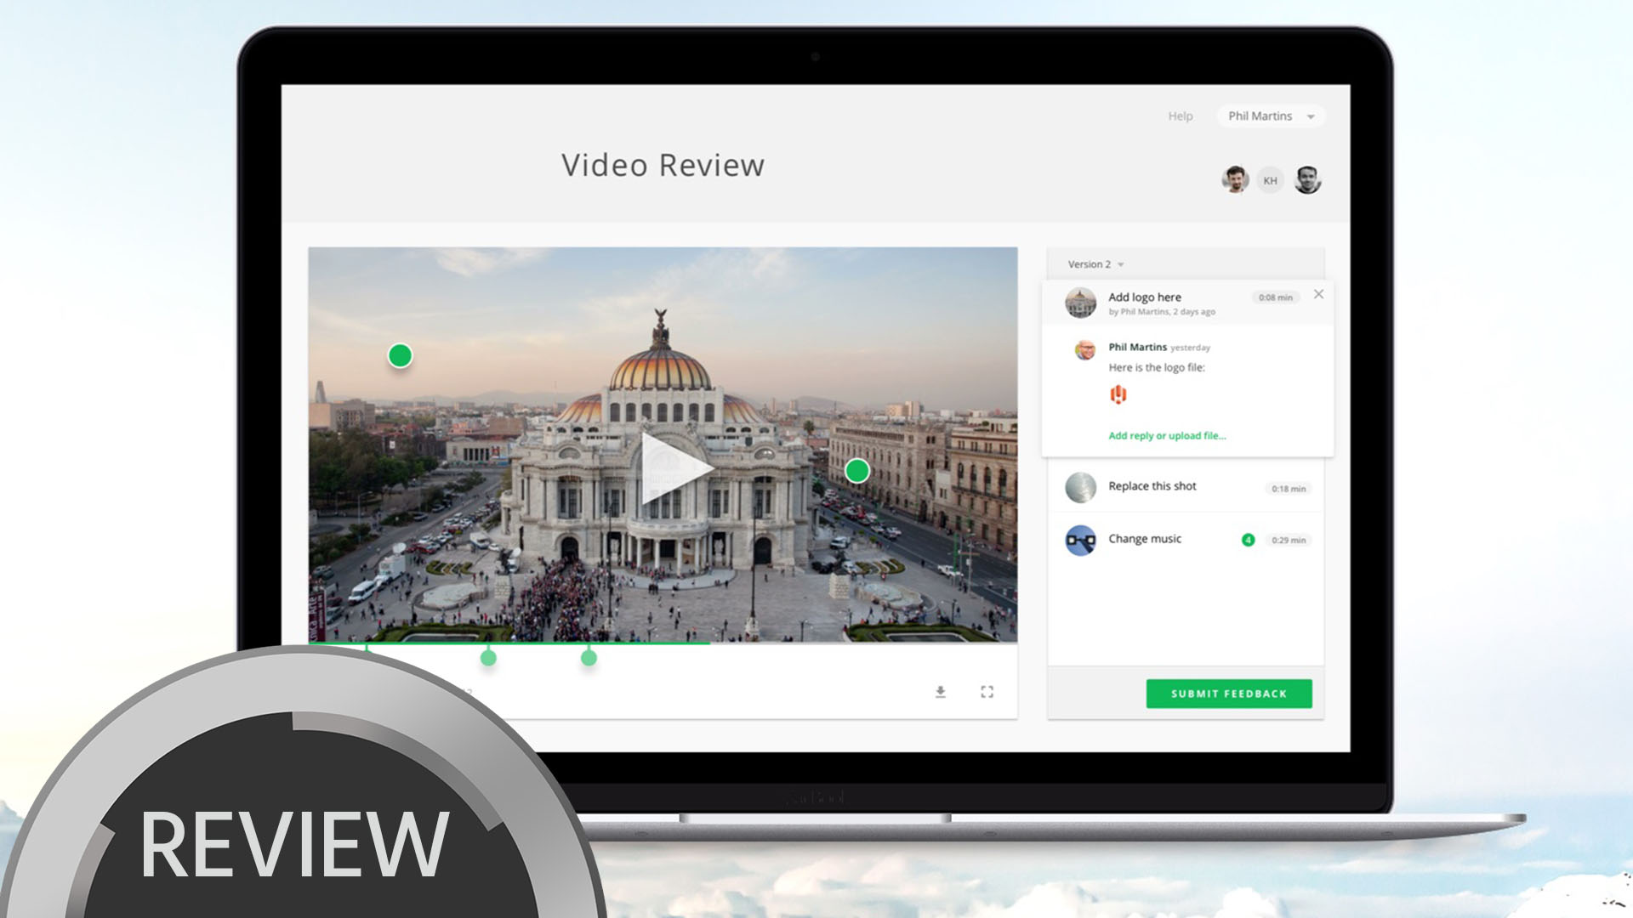This screenshot has width=1633, height=918.
Task: Click the Replace this shot thumbnail
Action: (x=1080, y=488)
